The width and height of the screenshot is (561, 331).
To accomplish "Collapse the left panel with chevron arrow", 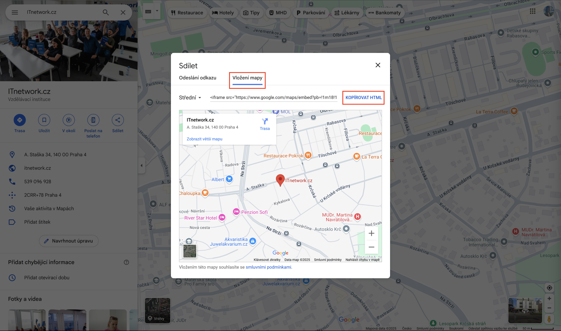I will click(142, 165).
